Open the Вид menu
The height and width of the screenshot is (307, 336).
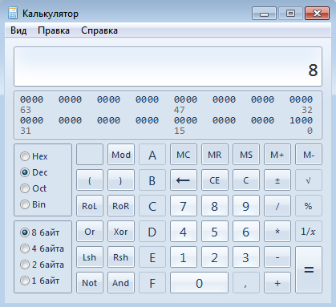click(18, 30)
